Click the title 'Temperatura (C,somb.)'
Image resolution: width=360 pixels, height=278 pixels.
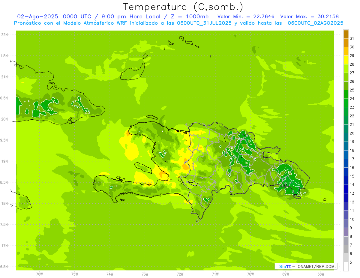183,7
